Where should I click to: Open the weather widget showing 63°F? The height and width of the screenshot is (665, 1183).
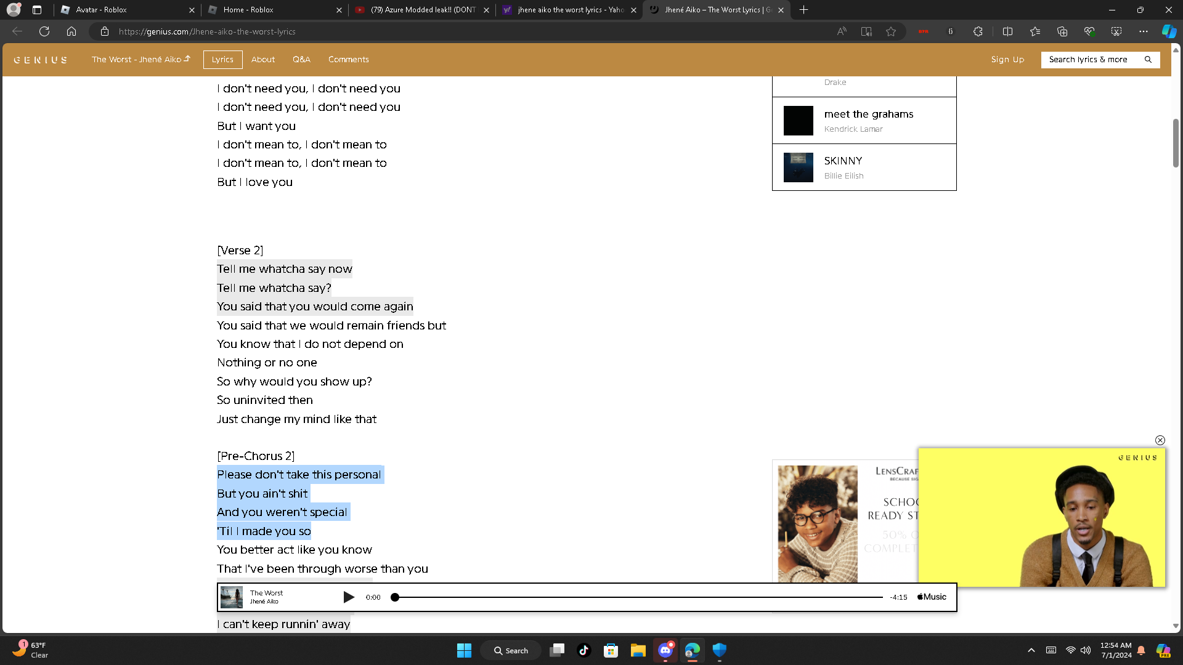(x=30, y=650)
